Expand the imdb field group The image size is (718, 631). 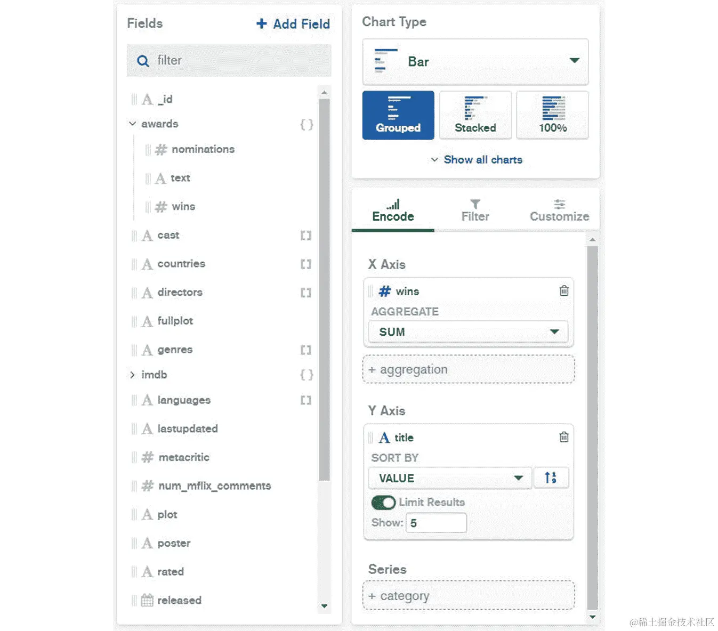132,375
